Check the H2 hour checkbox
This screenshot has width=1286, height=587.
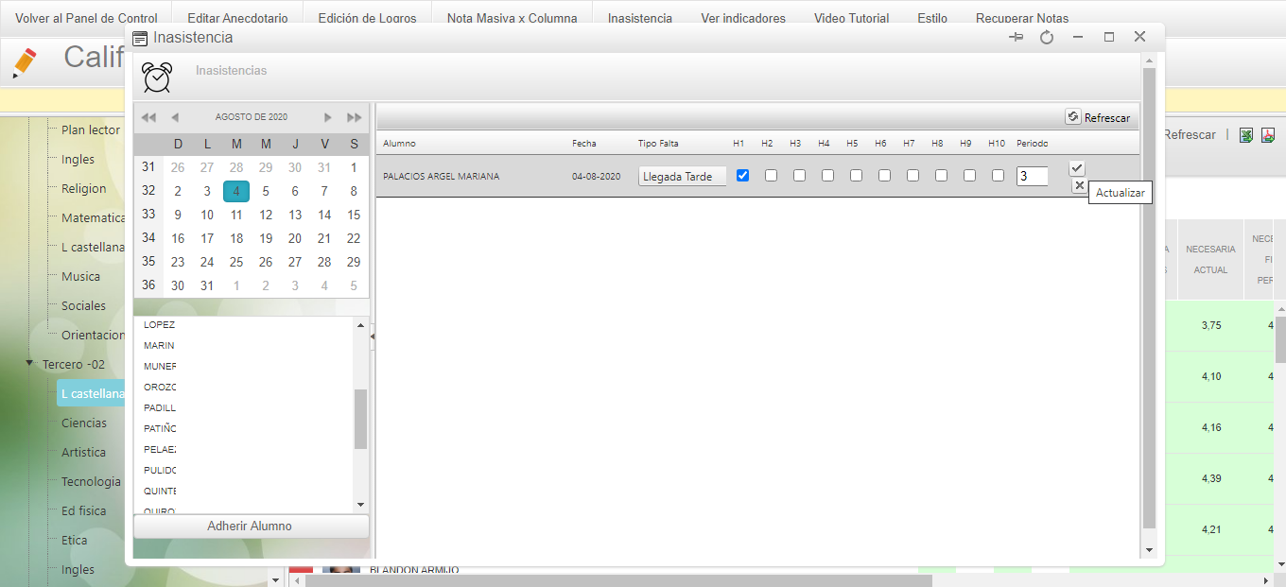coord(771,176)
